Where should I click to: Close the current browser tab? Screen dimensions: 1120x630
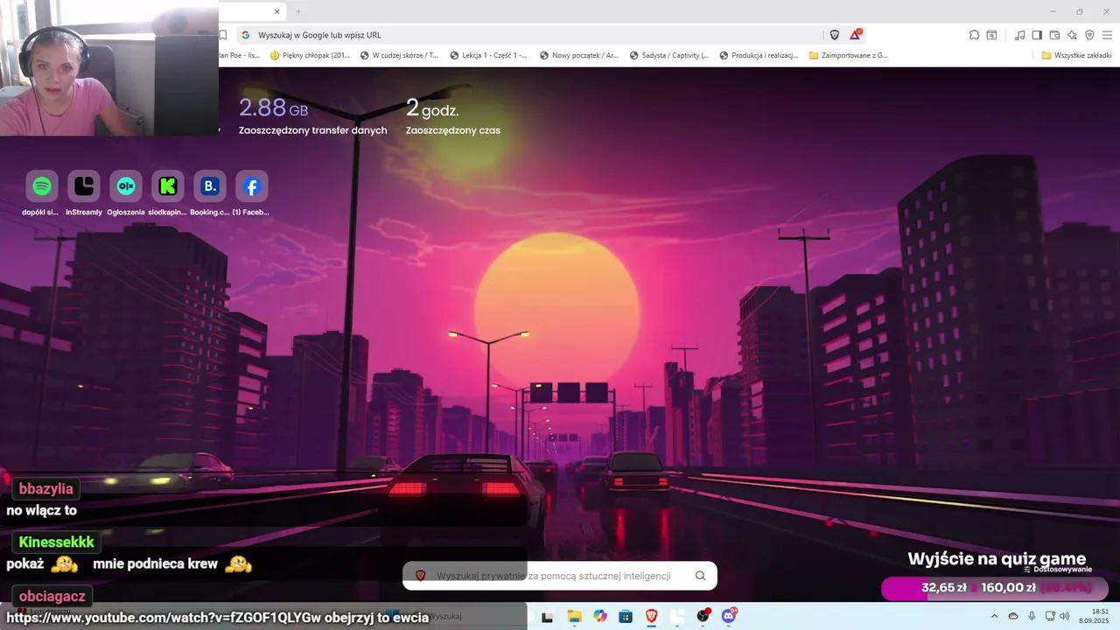(277, 11)
